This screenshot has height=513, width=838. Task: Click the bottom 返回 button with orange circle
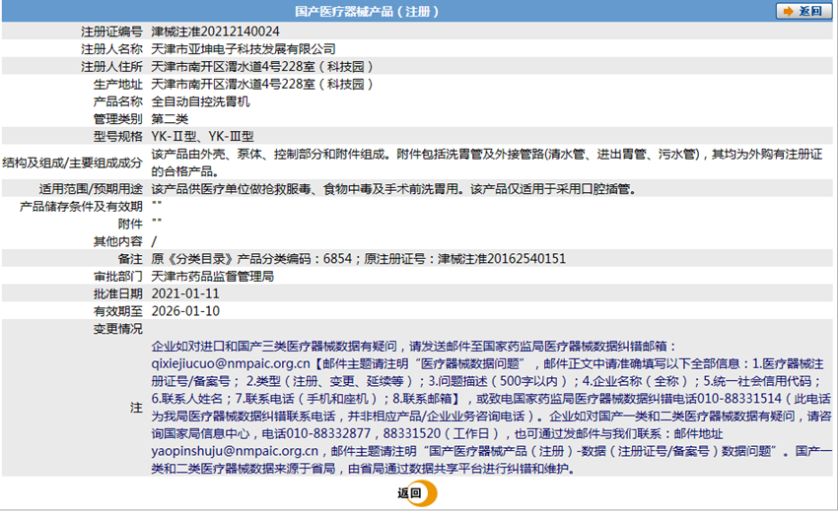(x=417, y=493)
